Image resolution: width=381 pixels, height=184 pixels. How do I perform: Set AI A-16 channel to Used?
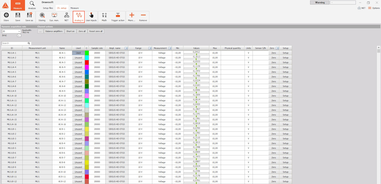tap(78, 124)
